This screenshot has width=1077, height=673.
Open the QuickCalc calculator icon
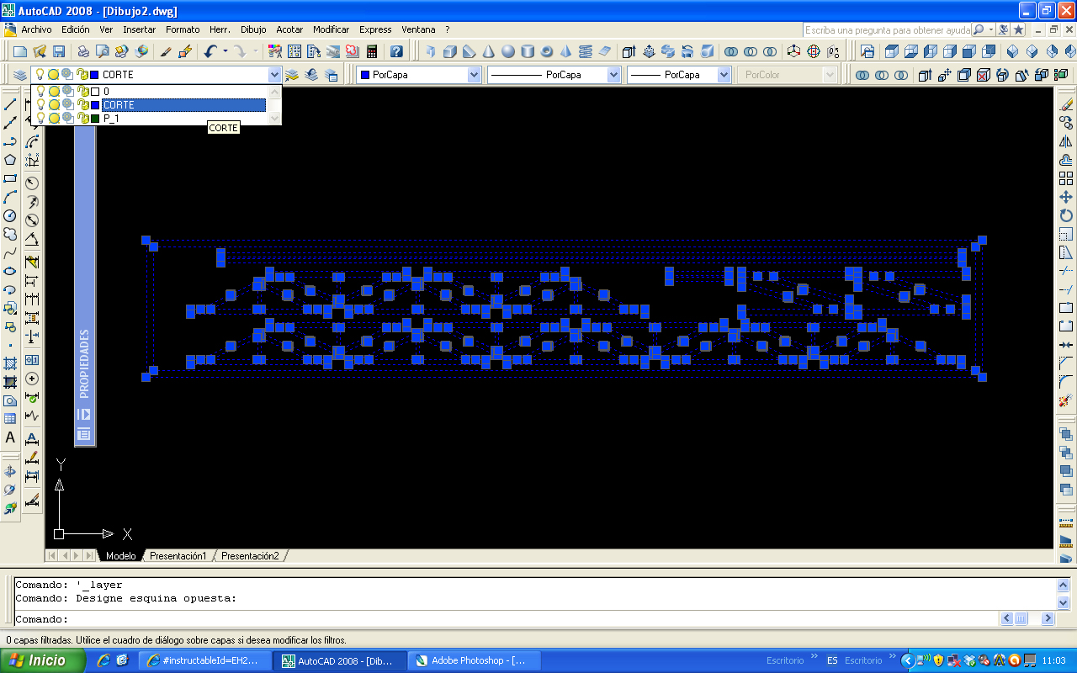371,51
